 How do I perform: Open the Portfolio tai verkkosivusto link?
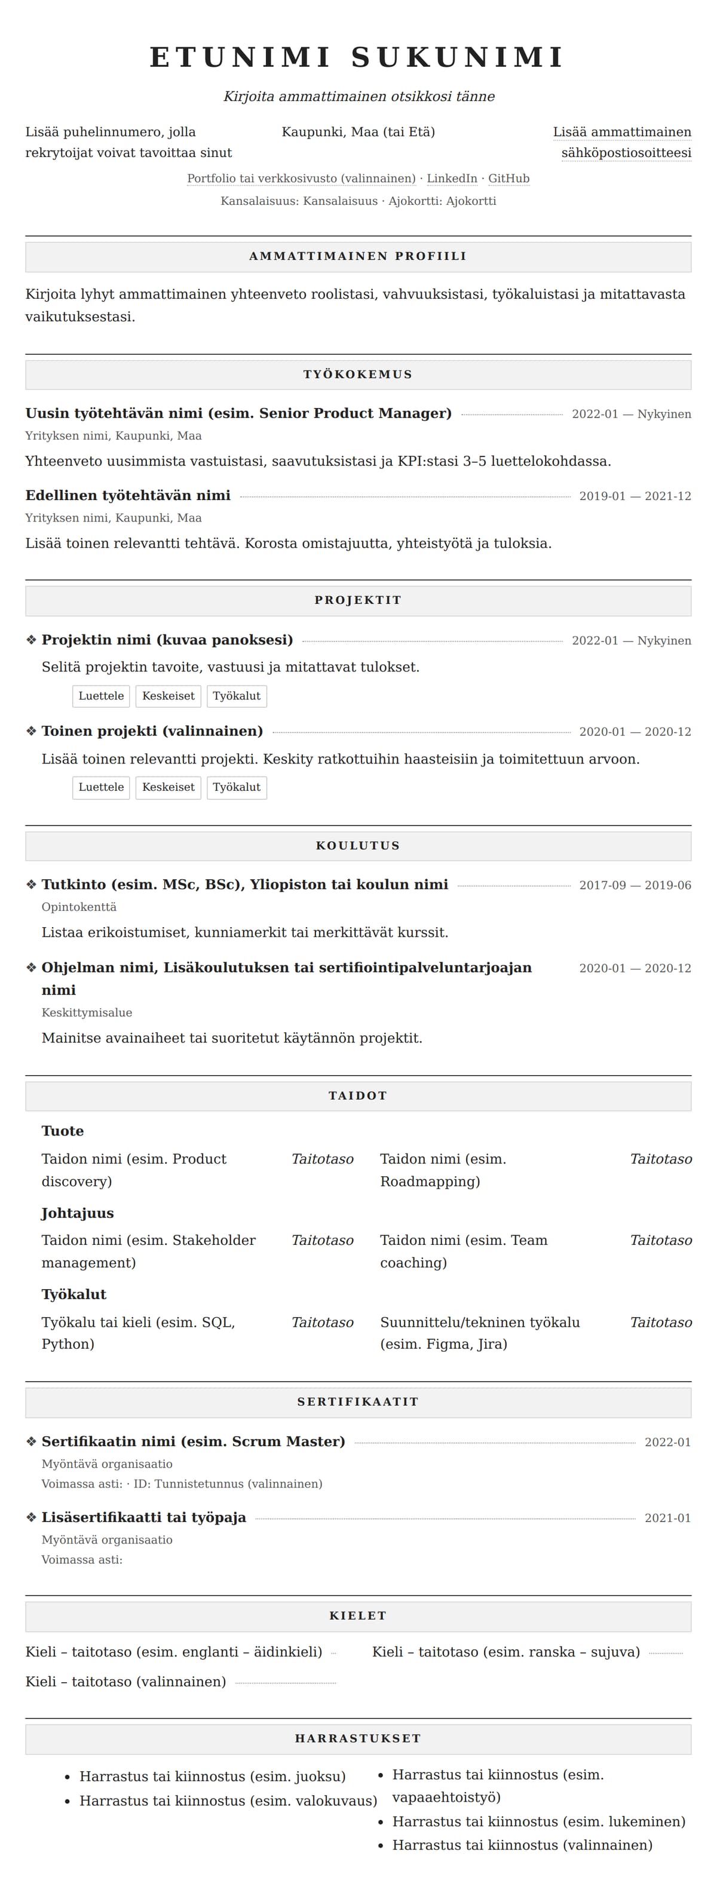tap(301, 179)
